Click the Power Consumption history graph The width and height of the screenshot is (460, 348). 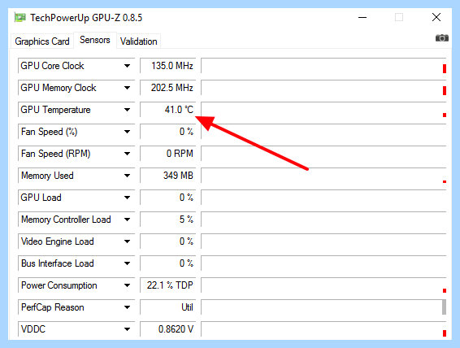click(x=324, y=285)
